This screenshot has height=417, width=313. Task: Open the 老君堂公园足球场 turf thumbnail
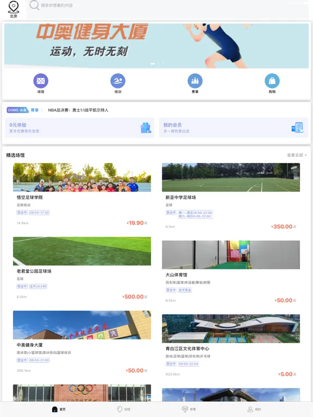tap(82, 251)
